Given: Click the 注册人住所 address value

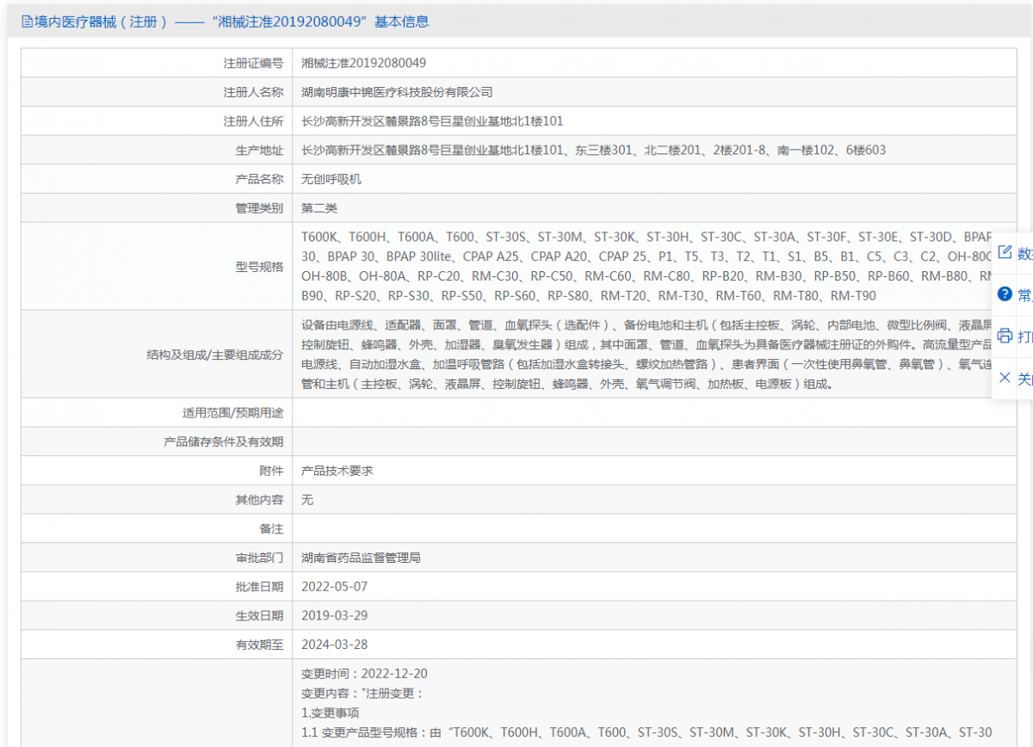Looking at the screenshot, I should tap(432, 121).
